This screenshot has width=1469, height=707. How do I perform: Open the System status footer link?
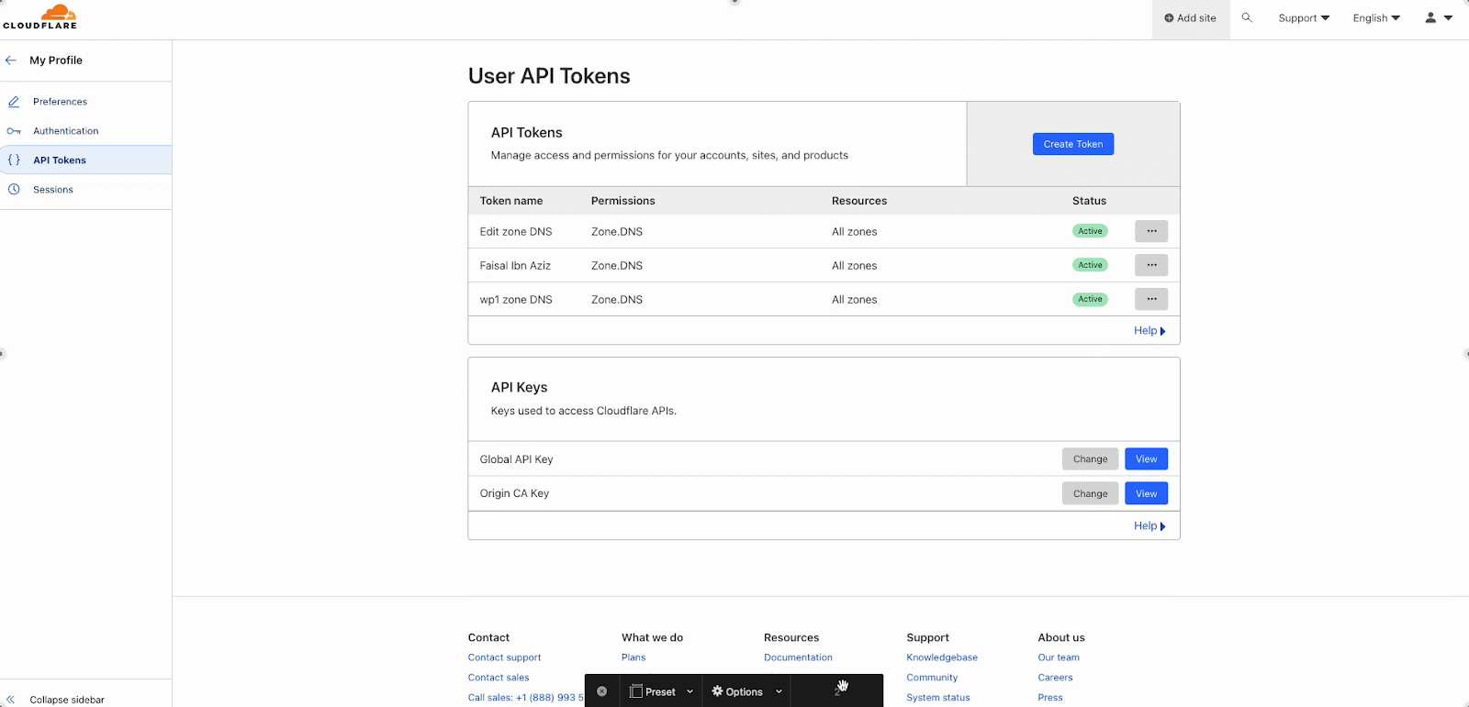coord(938,698)
